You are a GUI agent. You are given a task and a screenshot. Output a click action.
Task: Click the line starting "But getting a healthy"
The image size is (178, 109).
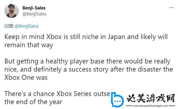click(x=88, y=61)
